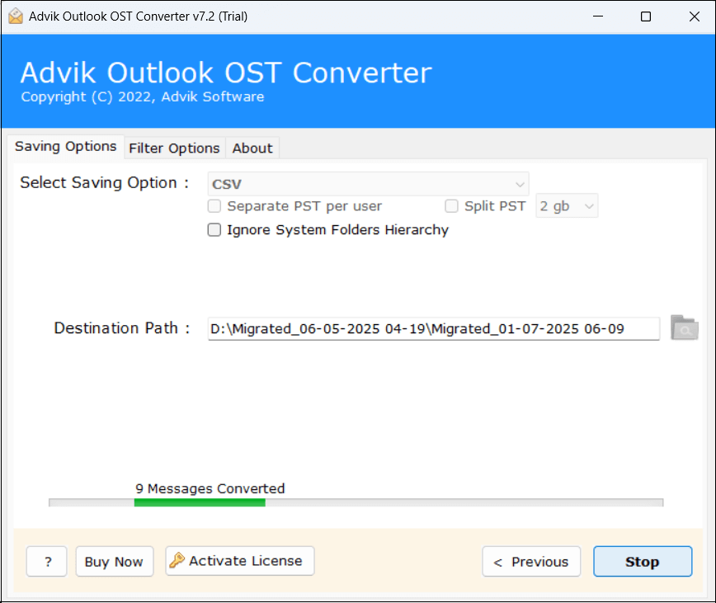The width and height of the screenshot is (716, 603).
Task: Switch to the Filter Options tab
Action: pos(174,148)
